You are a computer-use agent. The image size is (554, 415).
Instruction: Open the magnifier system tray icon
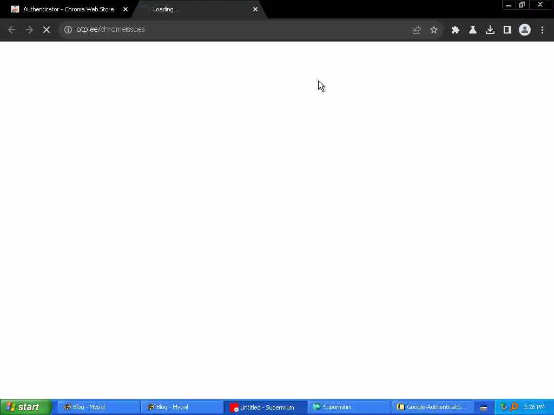[x=514, y=407]
